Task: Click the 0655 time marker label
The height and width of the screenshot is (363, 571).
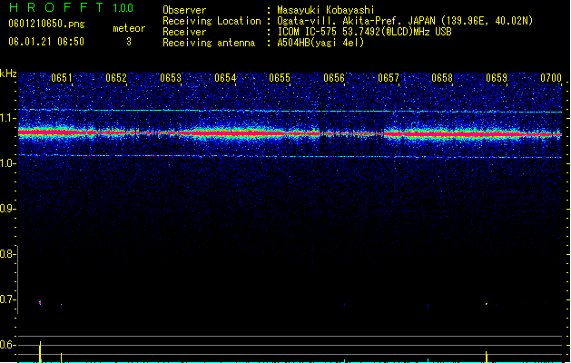Action: 280,78
